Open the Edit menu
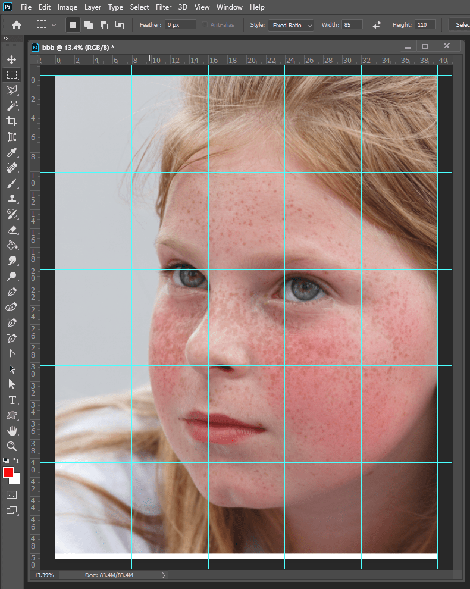This screenshot has width=470, height=589. [45, 7]
